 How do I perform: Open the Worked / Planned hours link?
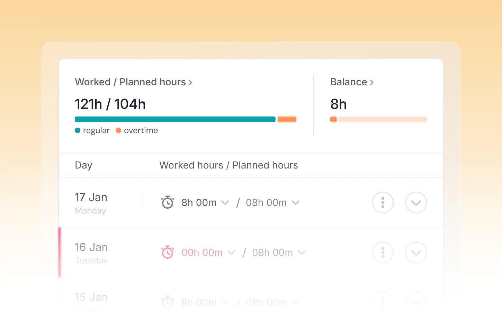point(133,82)
